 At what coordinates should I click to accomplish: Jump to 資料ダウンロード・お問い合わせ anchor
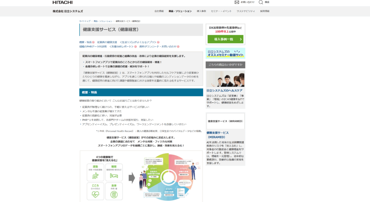pyautogui.click(x=159, y=47)
